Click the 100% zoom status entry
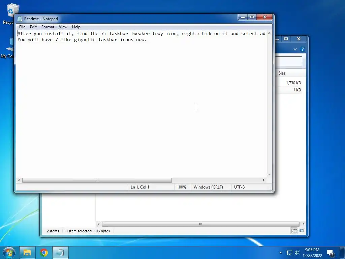The width and height of the screenshot is (345, 259). [x=182, y=187]
